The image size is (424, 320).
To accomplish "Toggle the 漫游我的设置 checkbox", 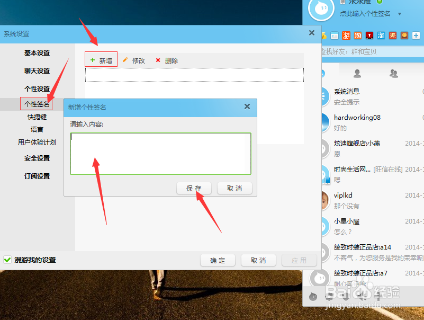I will (7, 260).
